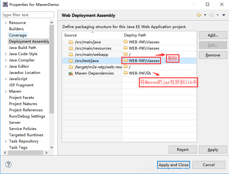Open the Targeted Runtimes page
229x174 pixels.
26,135
